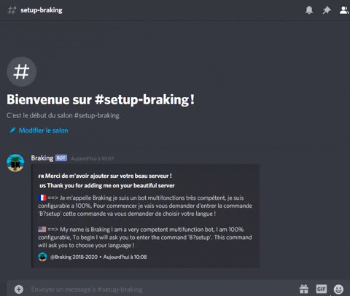Viewport: 350px width, 296px height.
Task: Open the GIF picker
Action: click(x=322, y=289)
